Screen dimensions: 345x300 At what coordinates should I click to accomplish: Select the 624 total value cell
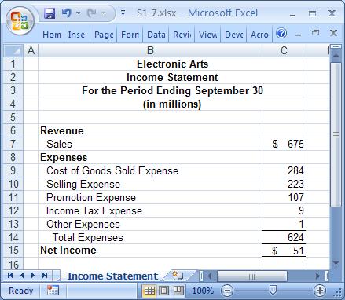point(284,237)
